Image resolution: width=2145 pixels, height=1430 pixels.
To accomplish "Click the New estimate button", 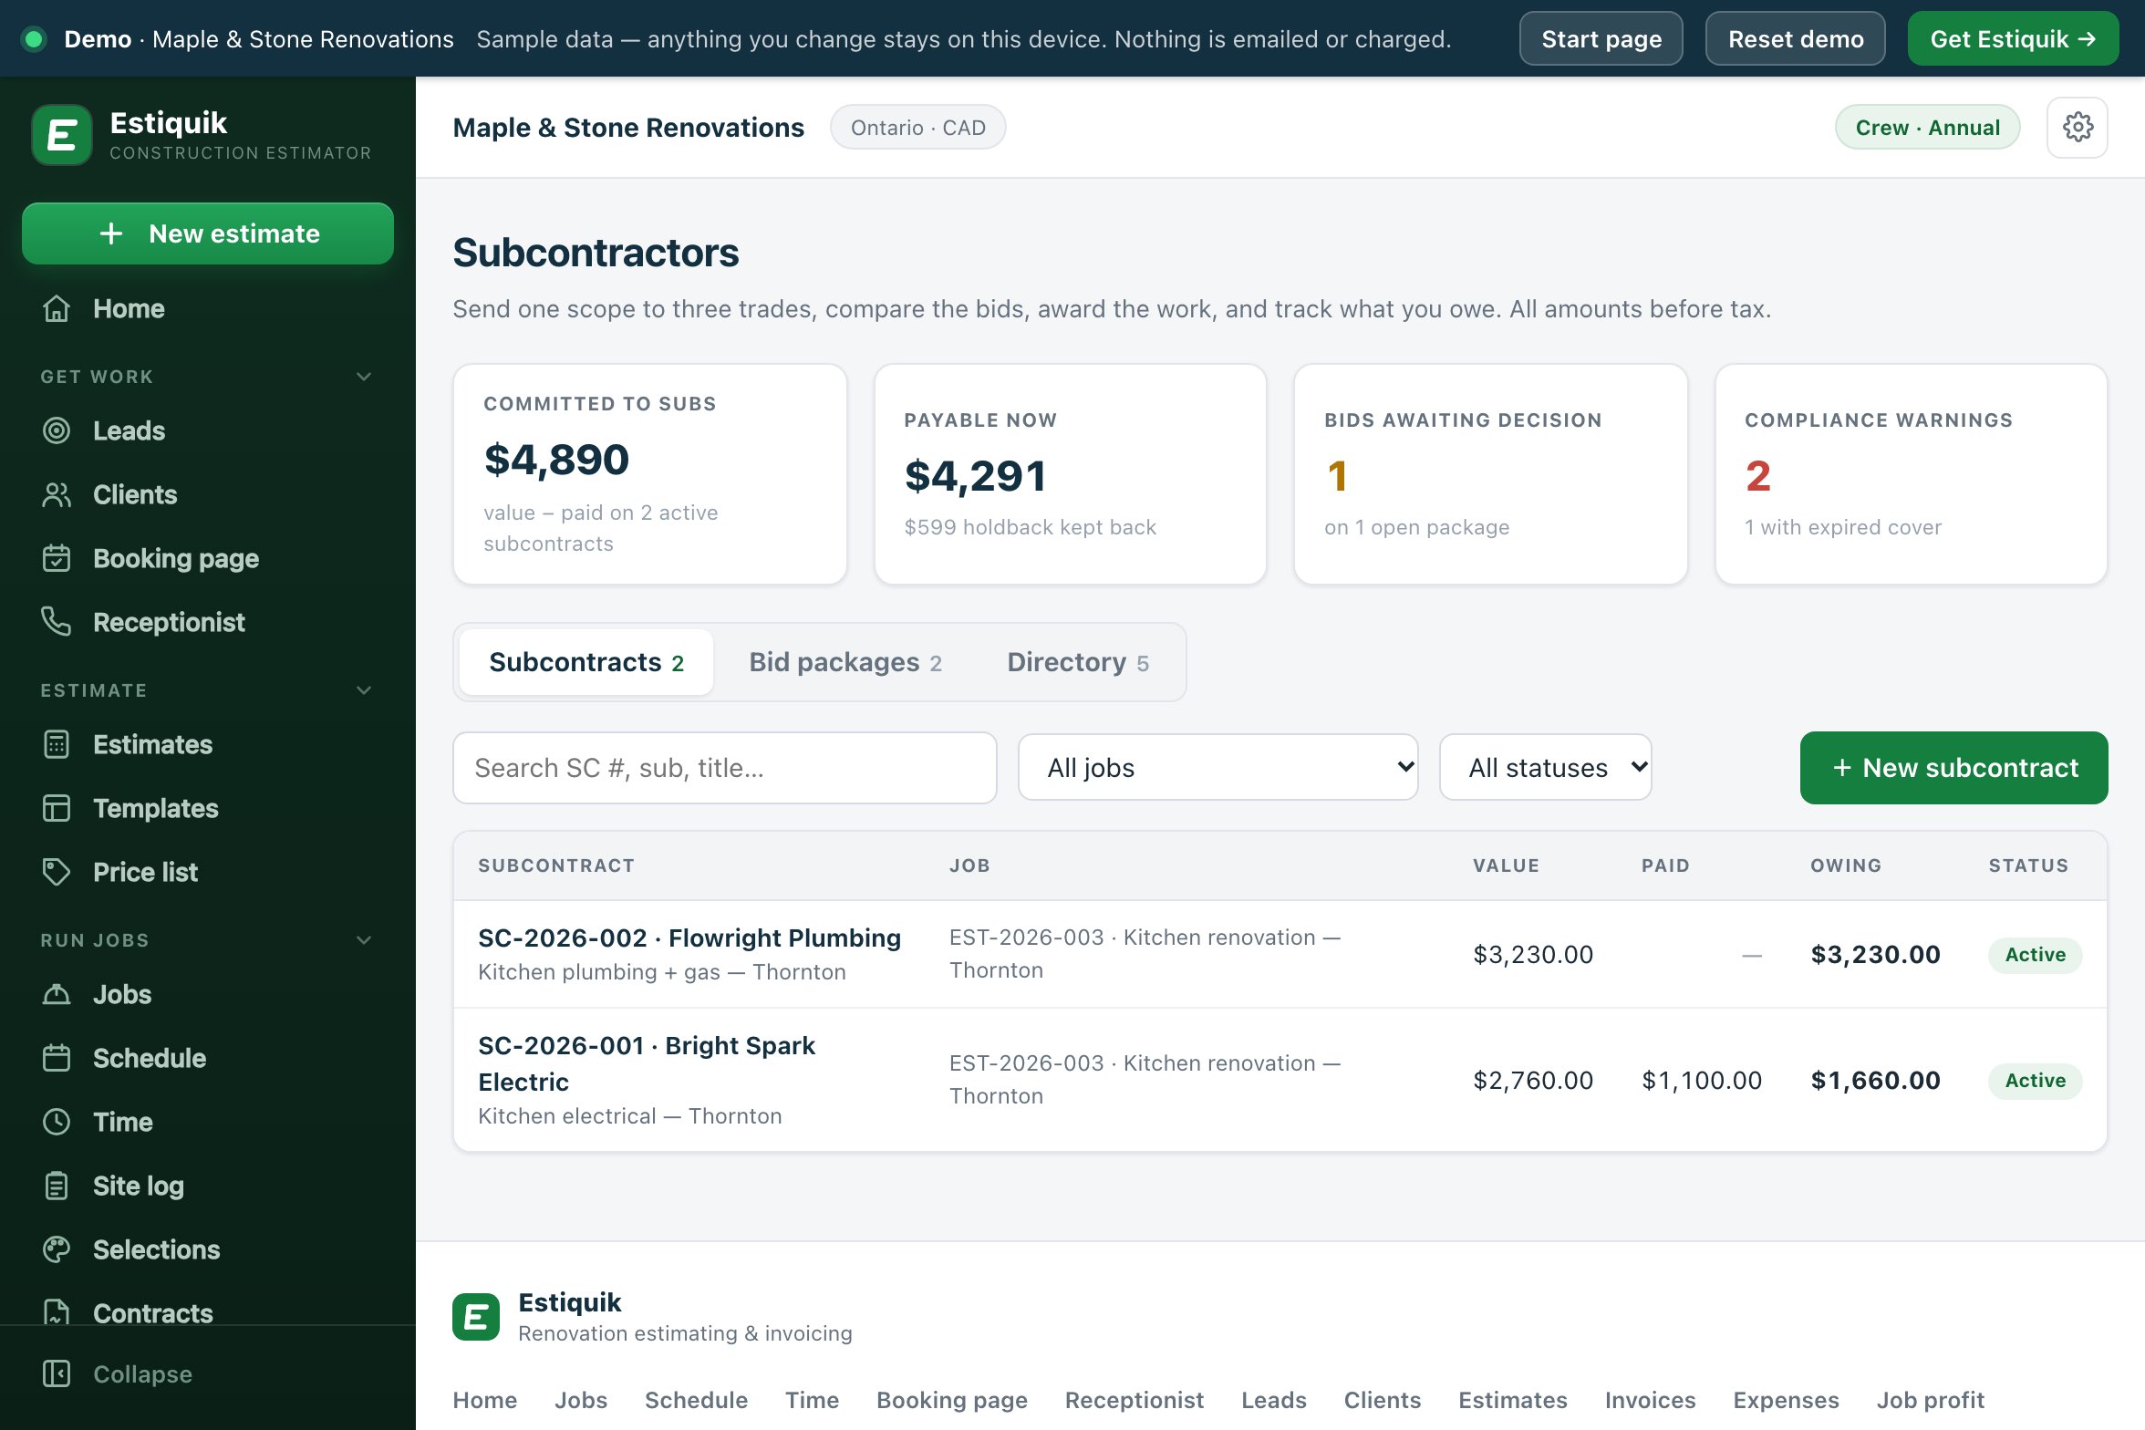I will coord(208,233).
